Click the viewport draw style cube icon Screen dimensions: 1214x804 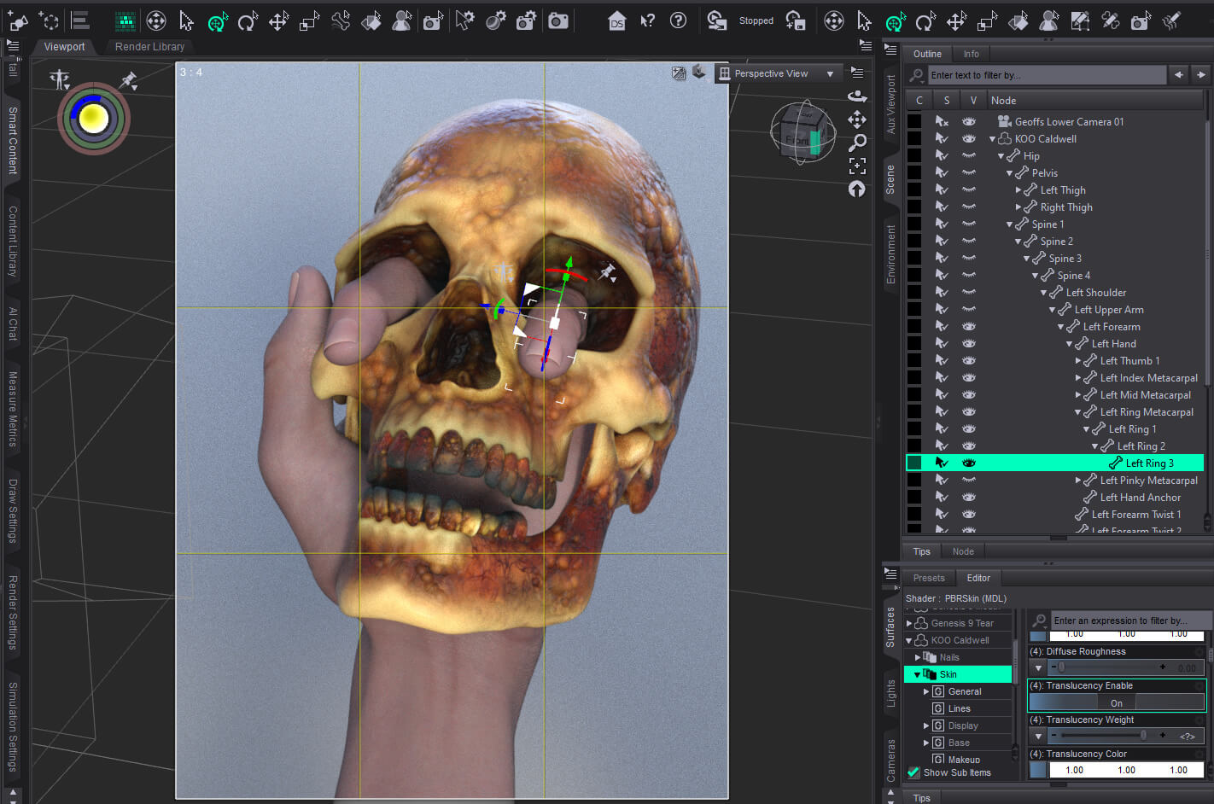(699, 73)
